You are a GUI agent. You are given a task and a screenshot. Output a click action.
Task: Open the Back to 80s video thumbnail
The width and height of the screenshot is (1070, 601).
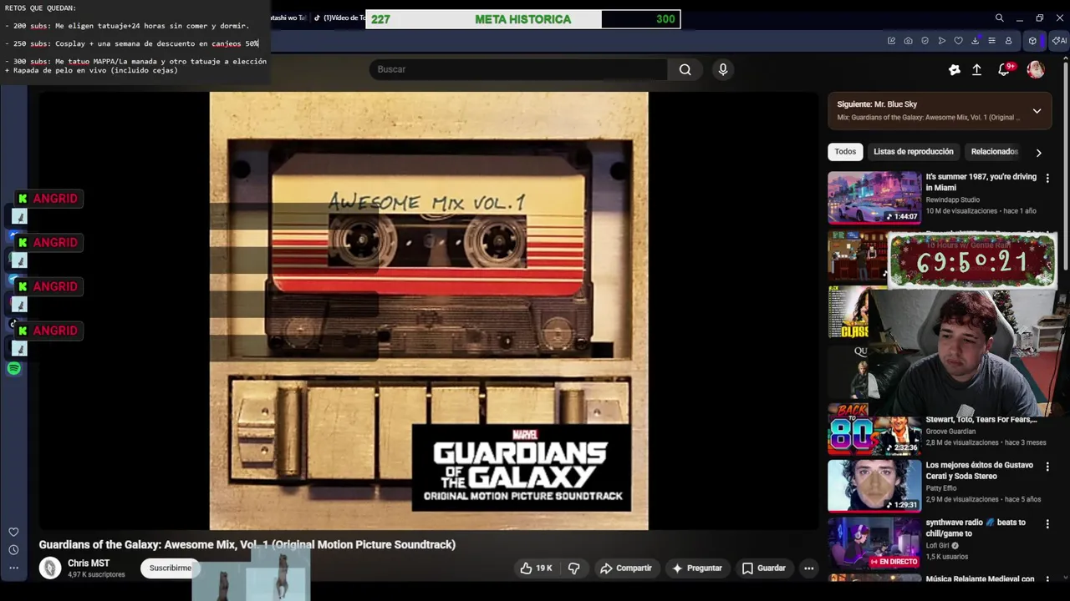click(x=874, y=429)
